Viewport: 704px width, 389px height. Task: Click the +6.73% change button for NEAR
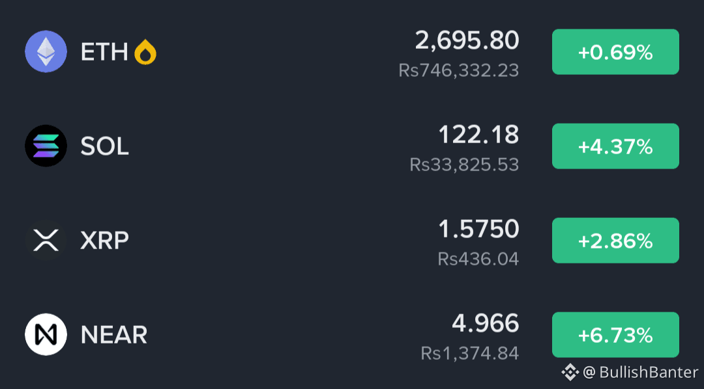[x=615, y=335]
